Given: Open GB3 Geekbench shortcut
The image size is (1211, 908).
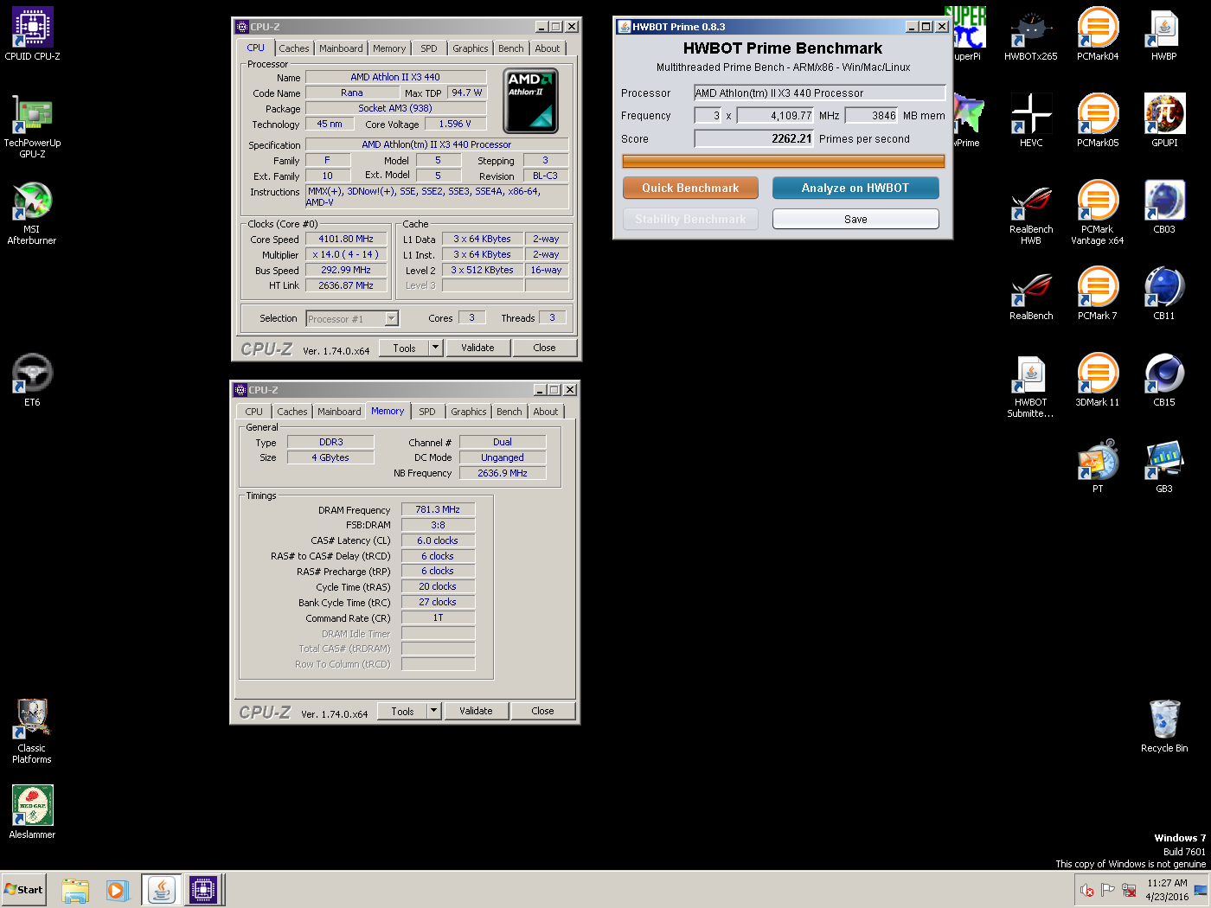Looking at the screenshot, I should pos(1164,467).
